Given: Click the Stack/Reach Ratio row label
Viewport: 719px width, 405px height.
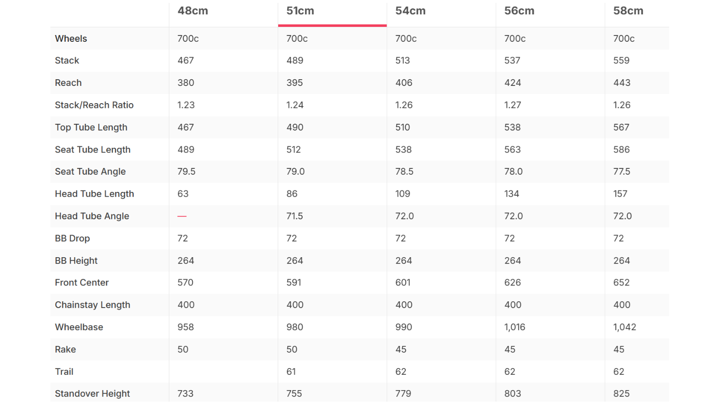Looking at the screenshot, I should coord(94,105).
